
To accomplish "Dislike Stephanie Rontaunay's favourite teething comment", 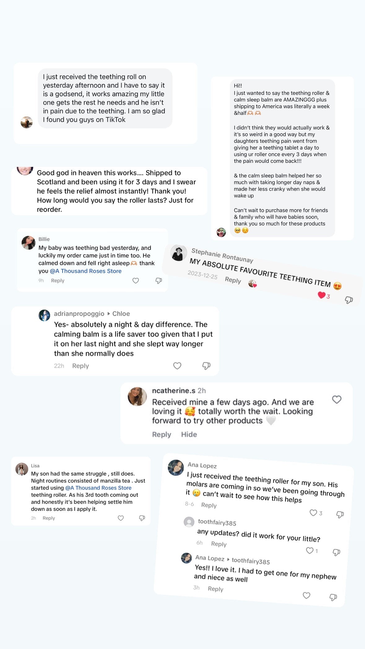I will pyautogui.click(x=349, y=300).
